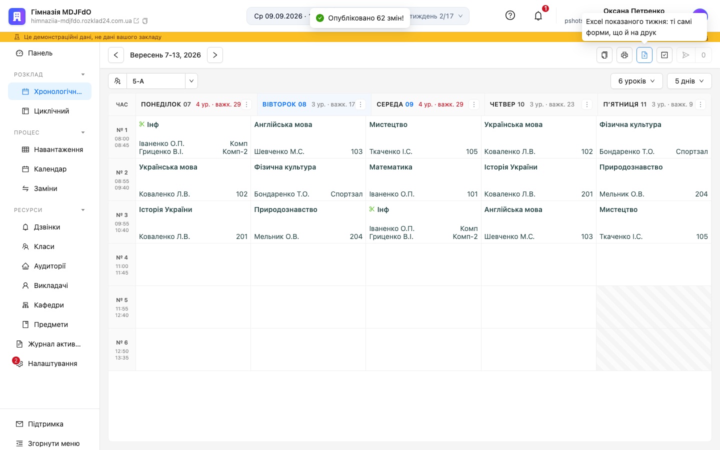This screenshot has width=720, height=450.
Task: Click Згорнути меню to collapse sidebar
Action: pos(49,443)
